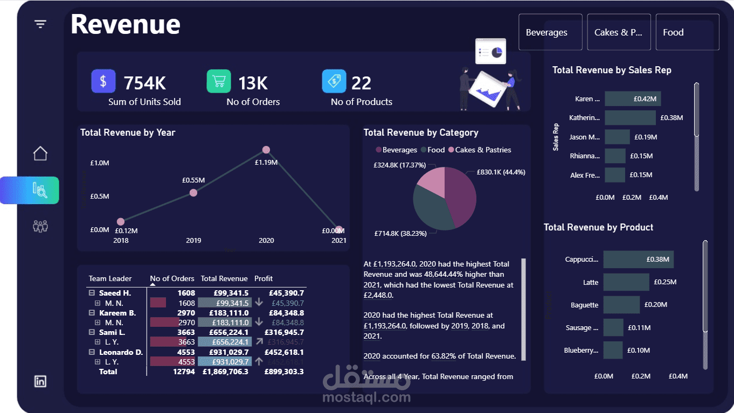Click the report chart icon above the illustration
The image size is (734, 413).
point(490,51)
